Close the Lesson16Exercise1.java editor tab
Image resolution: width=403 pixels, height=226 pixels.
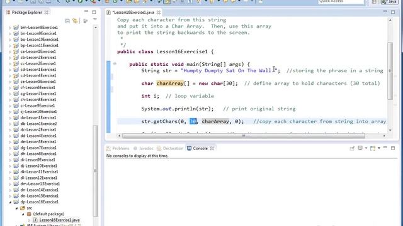[x=159, y=13]
